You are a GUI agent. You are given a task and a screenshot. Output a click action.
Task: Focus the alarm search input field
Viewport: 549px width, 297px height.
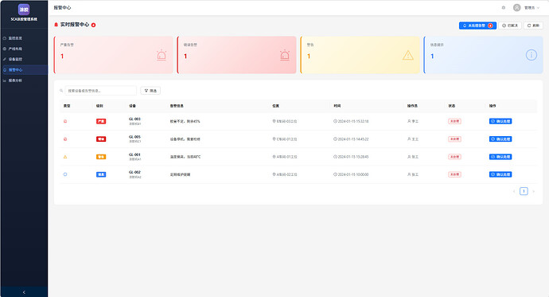pyautogui.click(x=101, y=91)
